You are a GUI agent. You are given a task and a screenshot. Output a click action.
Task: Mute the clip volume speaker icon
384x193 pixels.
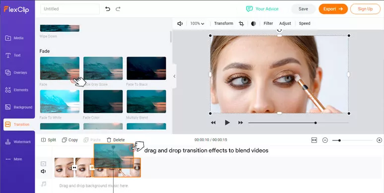point(180,23)
